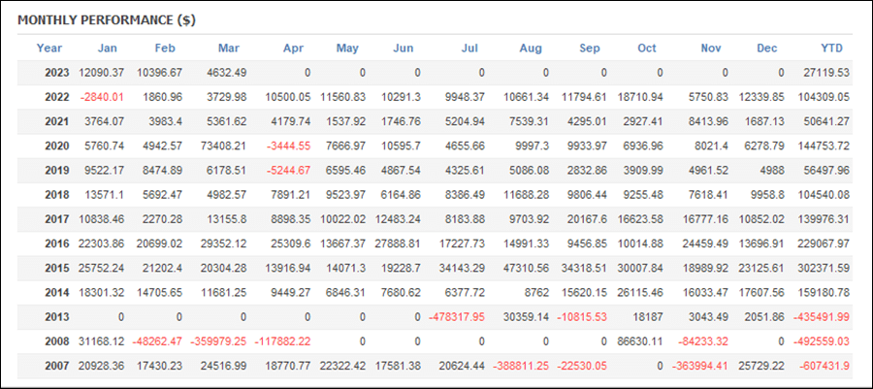Viewport: 873px width, 389px height.
Task: Select the YTD column header
Action: coord(831,49)
